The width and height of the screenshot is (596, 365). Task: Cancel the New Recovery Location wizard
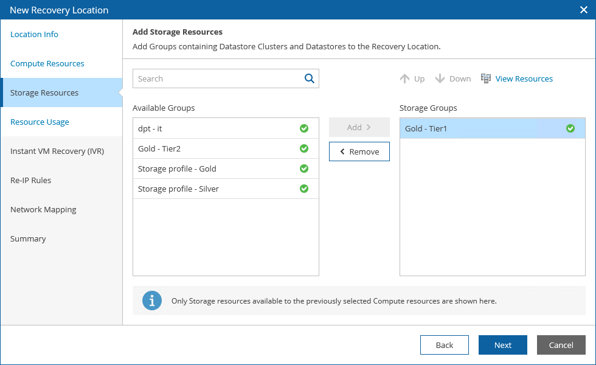(x=561, y=345)
